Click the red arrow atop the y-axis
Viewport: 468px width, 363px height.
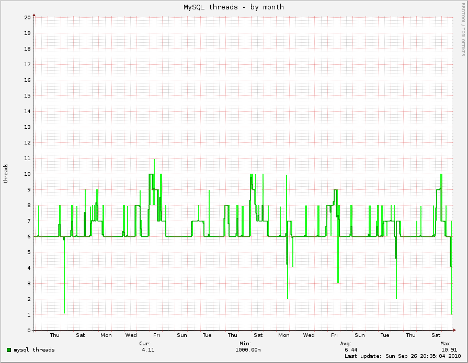coord(34,15)
